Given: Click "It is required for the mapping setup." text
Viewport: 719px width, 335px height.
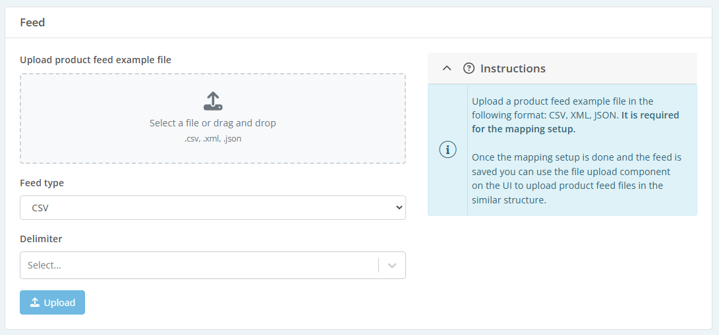Looking at the screenshot, I should [x=575, y=122].
